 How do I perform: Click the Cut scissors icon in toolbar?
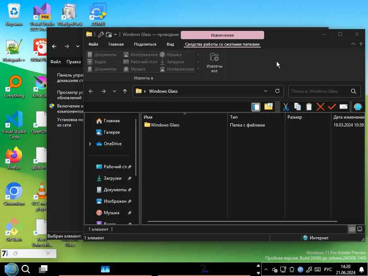pos(286,107)
